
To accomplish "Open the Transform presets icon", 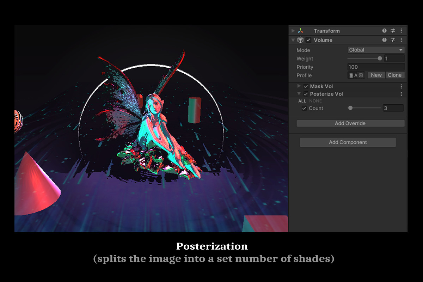I will 393,31.
